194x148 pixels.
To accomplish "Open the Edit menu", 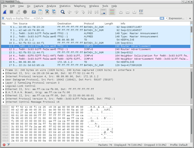I will tap(12, 6).
